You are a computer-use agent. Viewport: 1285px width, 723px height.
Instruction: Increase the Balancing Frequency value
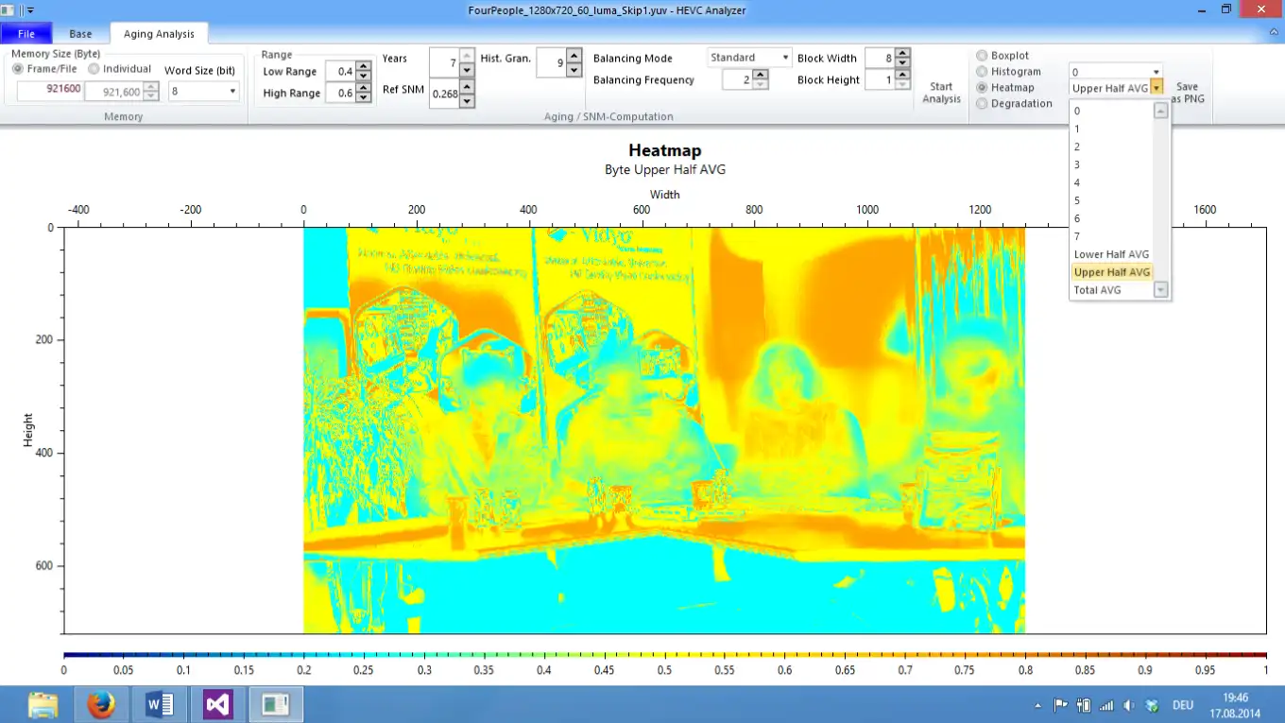point(761,76)
